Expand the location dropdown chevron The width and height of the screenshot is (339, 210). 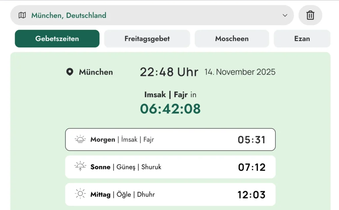point(285,15)
